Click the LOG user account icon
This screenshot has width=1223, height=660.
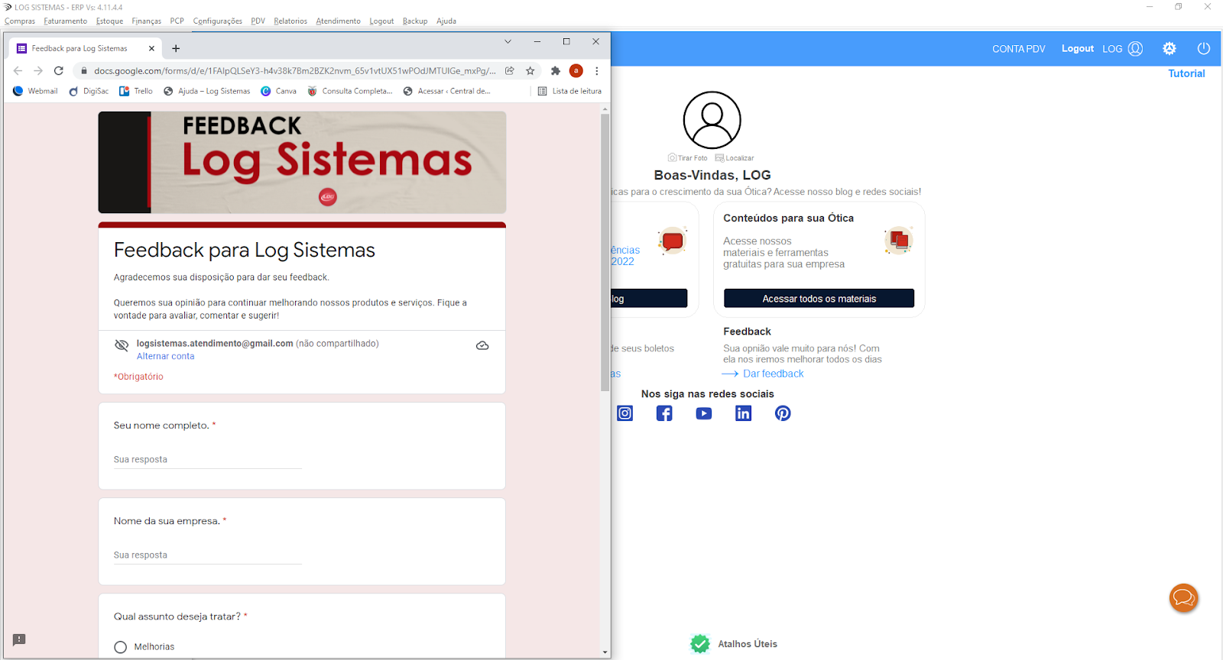(1136, 48)
